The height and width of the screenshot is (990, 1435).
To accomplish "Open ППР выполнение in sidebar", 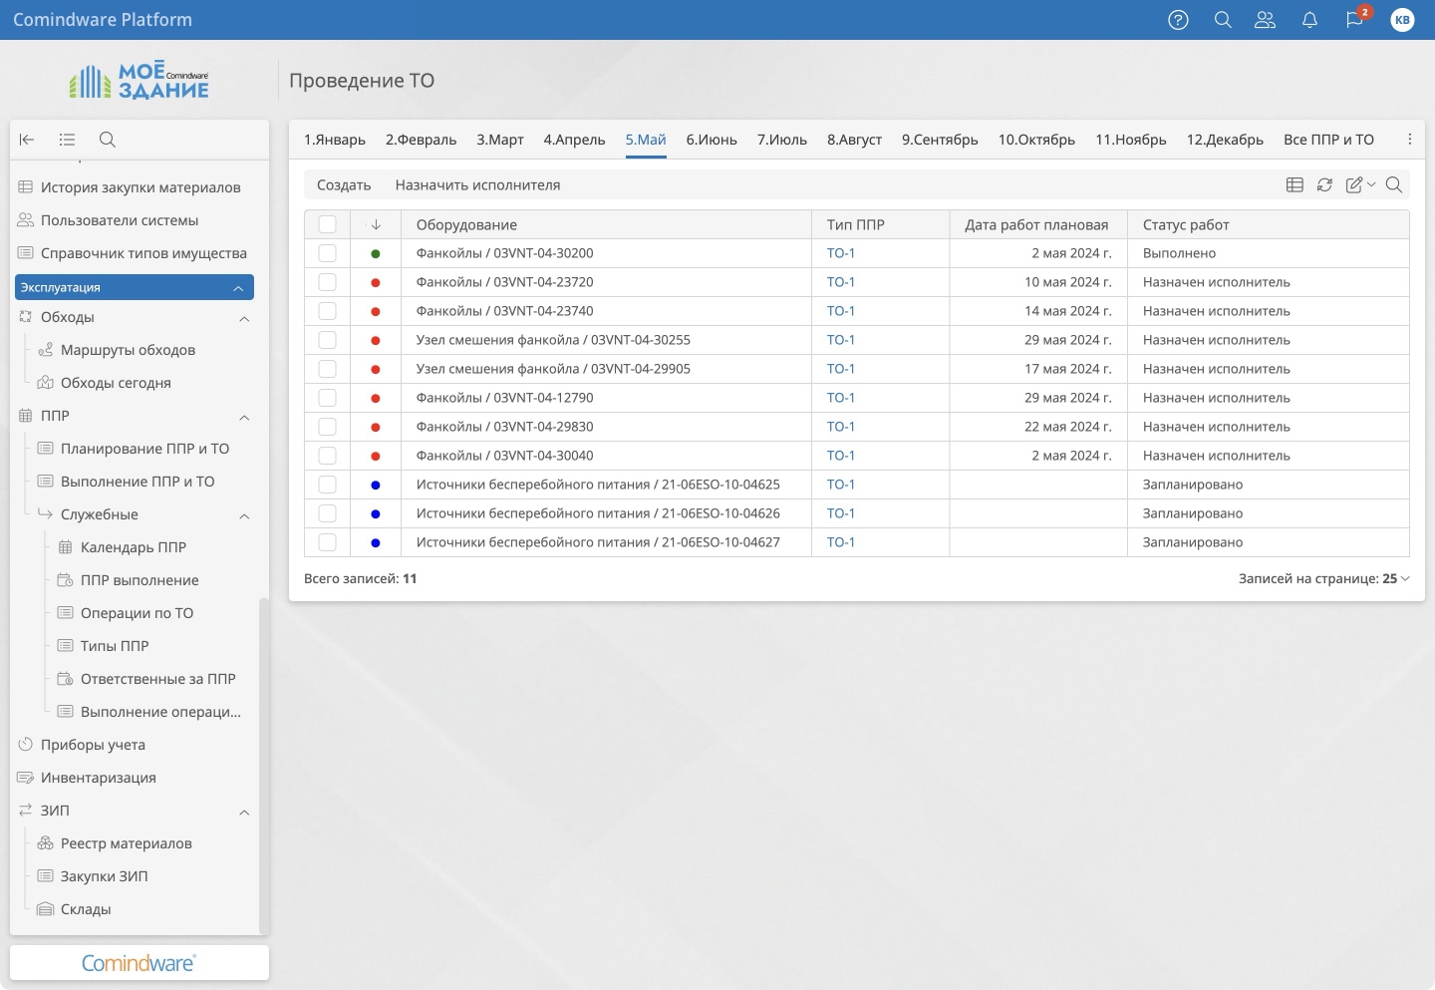I will pyautogui.click(x=140, y=580).
